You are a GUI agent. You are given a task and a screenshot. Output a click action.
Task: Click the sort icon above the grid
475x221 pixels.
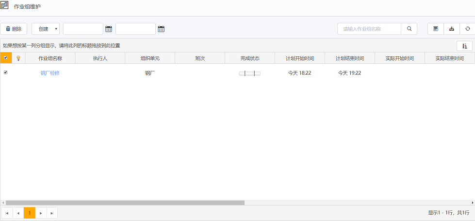click(464, 46)
